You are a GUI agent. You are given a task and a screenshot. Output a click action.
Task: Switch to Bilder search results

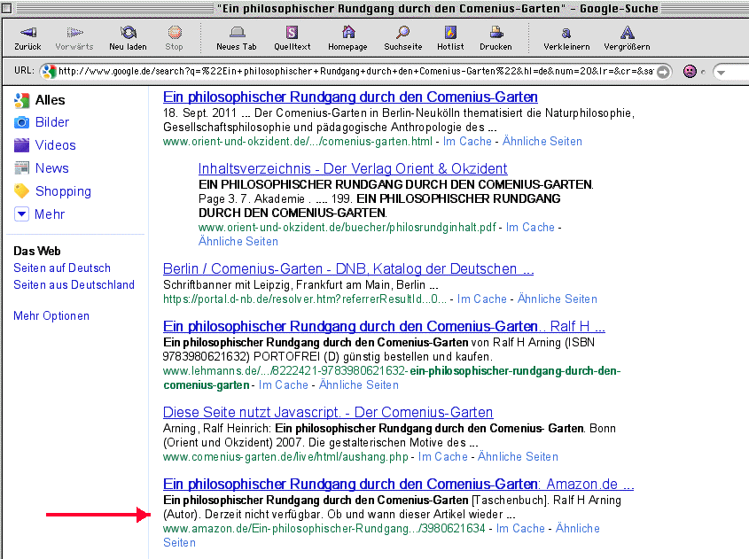(51, 122)
